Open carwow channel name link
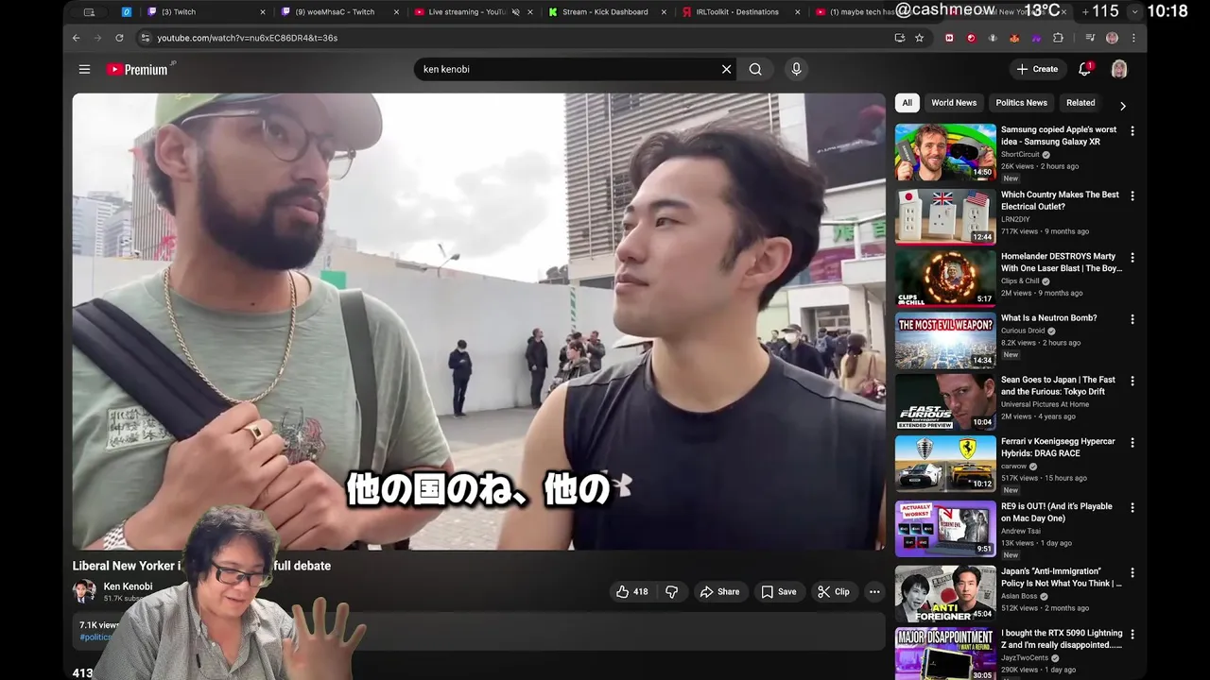Image resolution: width=1210 pixels, height=680 pixels. tap(1013, 466)
